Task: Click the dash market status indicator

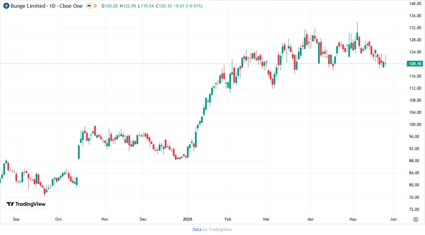Action: (89, 6)
